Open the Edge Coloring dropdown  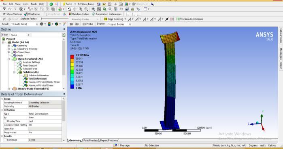pyautogui.click(x=125, y=19)
